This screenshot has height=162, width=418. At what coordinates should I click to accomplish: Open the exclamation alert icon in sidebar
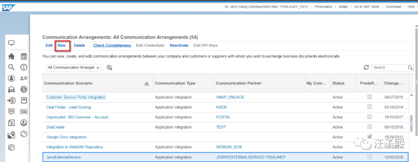point(24,67)
